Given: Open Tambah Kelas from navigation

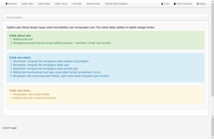Looking at the screenshot, I should coord(93,4).
